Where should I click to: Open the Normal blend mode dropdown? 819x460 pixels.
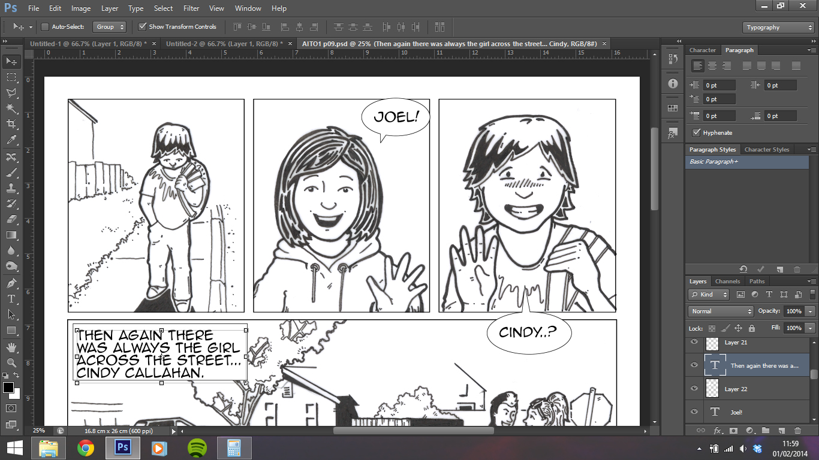721,311
